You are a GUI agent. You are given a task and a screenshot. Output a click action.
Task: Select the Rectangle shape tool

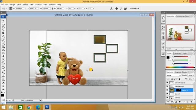[3, 76]
